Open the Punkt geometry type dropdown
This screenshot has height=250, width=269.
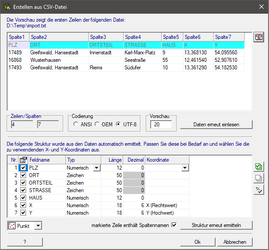[x=38, y=226]
